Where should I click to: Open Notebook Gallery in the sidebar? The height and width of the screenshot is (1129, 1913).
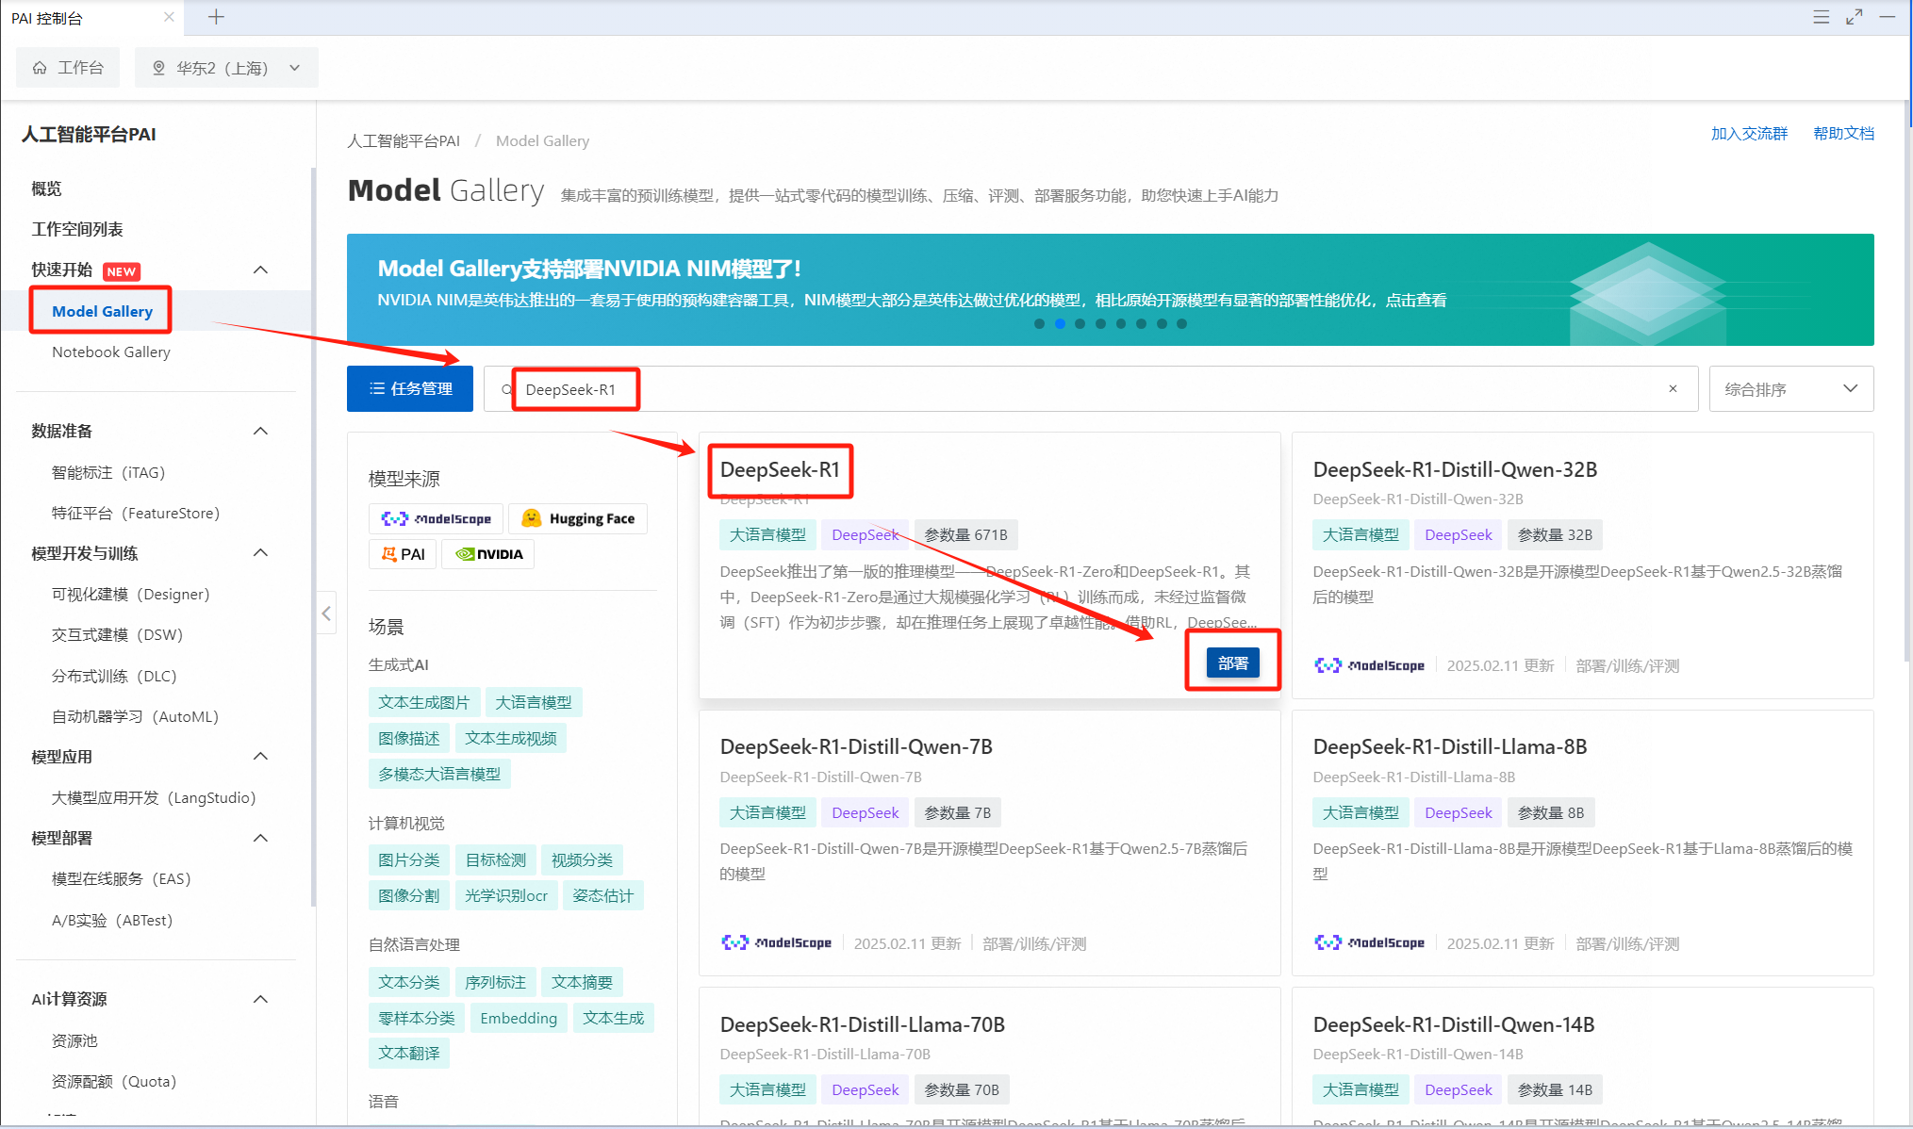point(111,352)
